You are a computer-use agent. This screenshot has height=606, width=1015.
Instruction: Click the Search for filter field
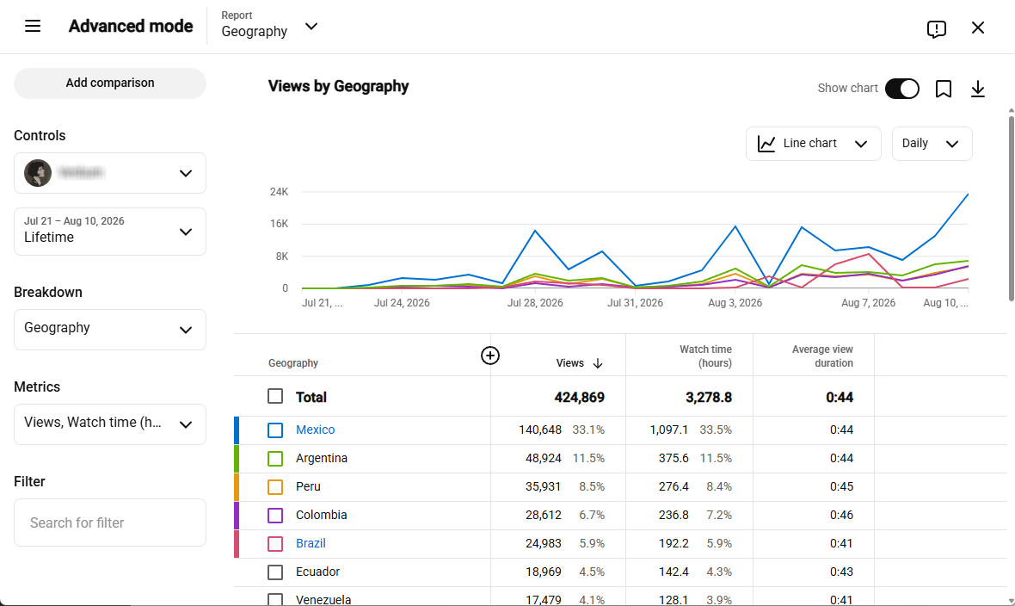110,523
